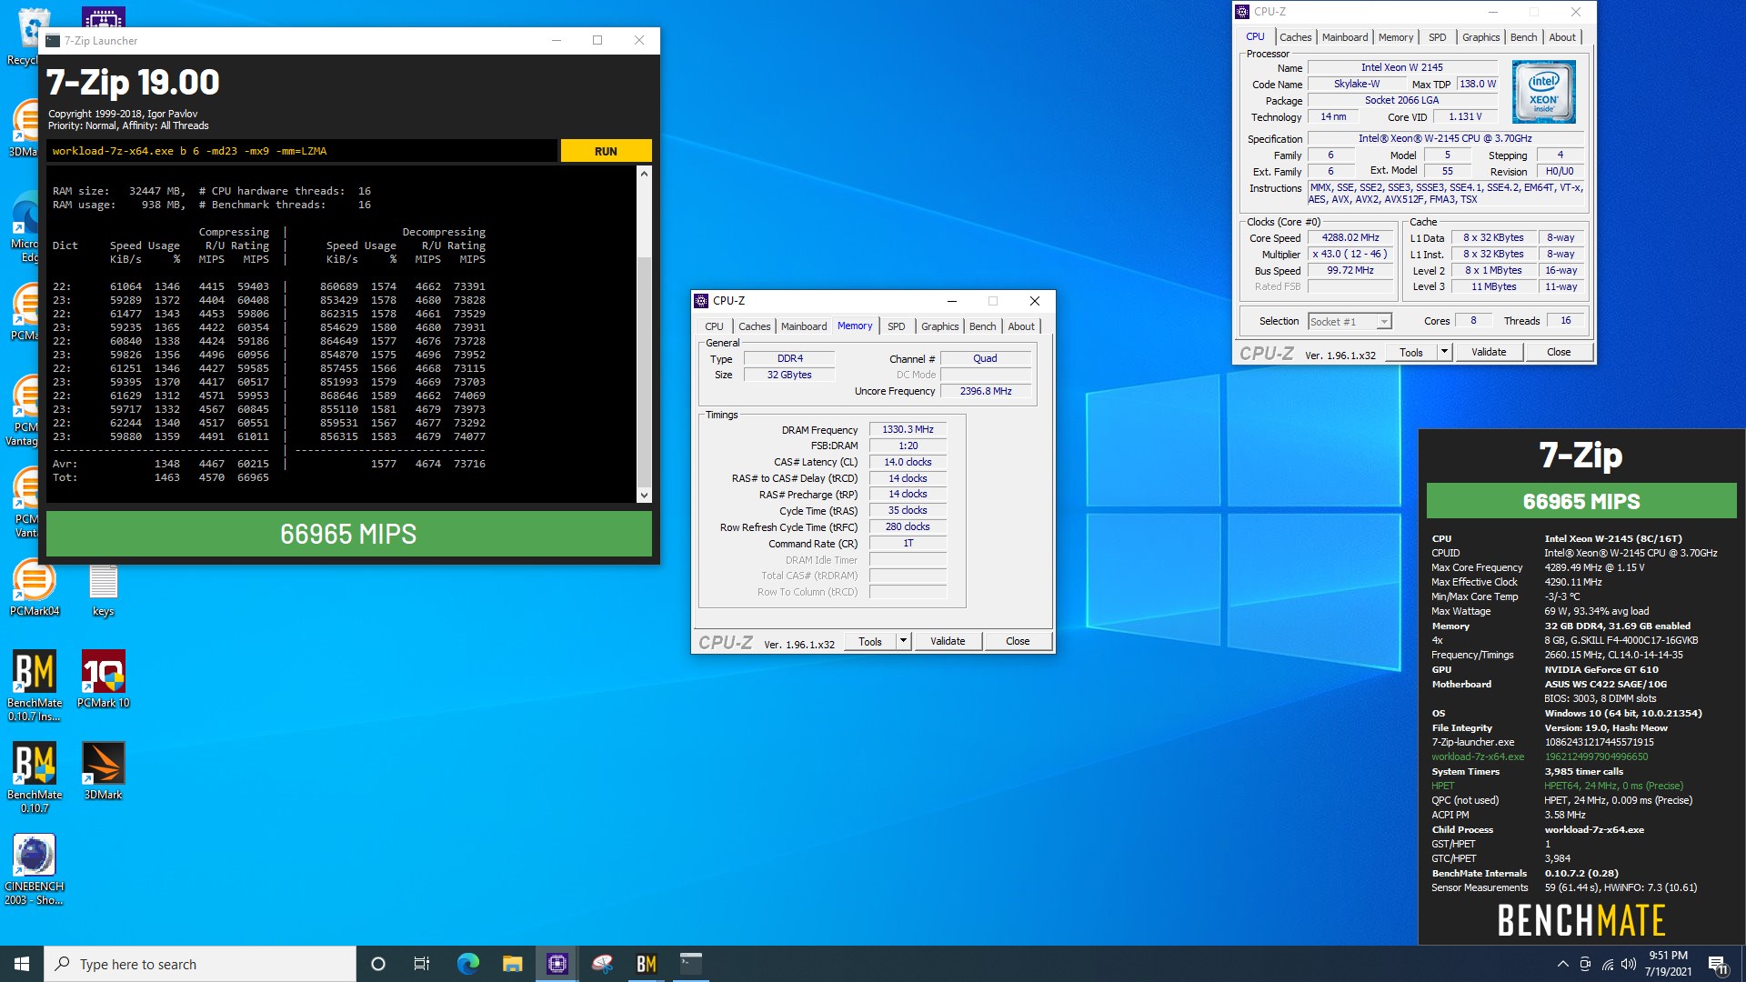This screenshot has width=1746, height=982.
Task: Click the Core Speed 4288.02 MHz value
Action: coord(1350,238)
